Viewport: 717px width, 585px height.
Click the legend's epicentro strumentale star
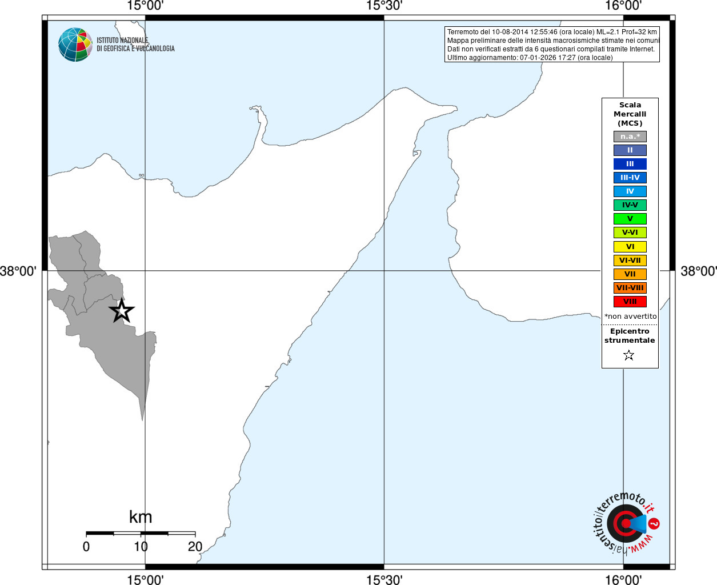click(629, 355)
